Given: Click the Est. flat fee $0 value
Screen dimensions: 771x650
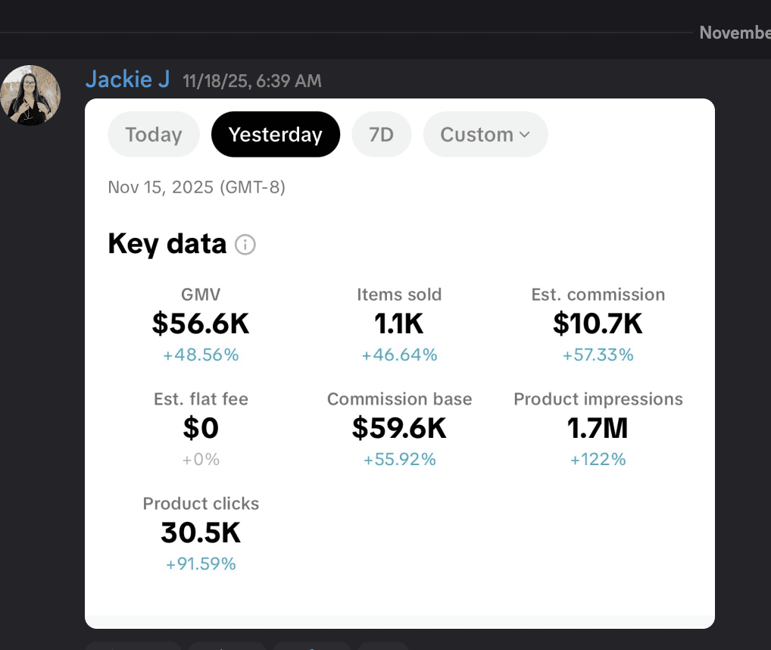Looking at the screenshot, I should [201, 428].
